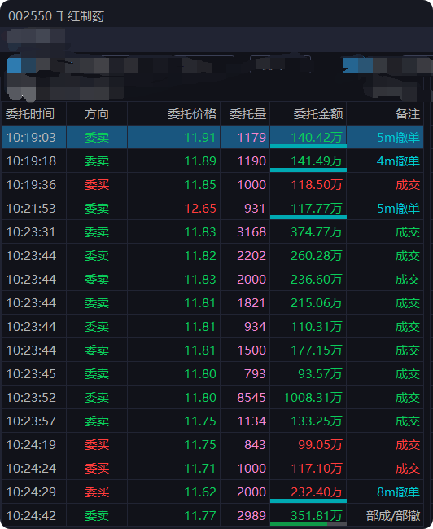
Task: Select the 10:23:45 time cell
Action: [x=31, y=373]
